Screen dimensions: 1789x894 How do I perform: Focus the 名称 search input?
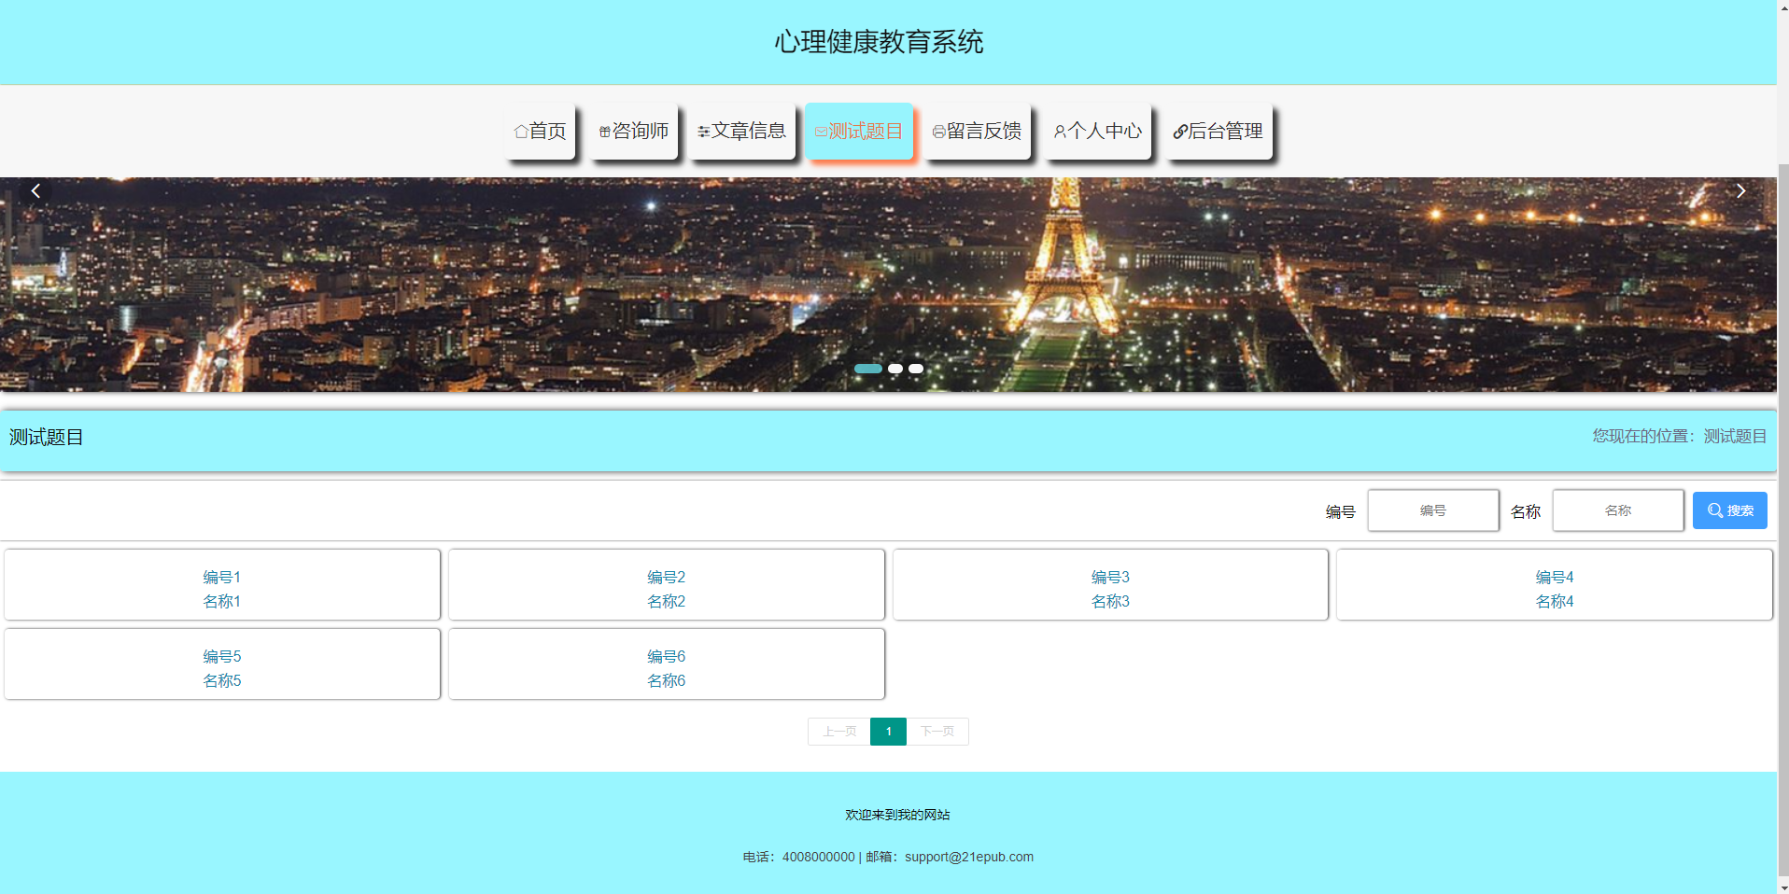coord(1618,510)
